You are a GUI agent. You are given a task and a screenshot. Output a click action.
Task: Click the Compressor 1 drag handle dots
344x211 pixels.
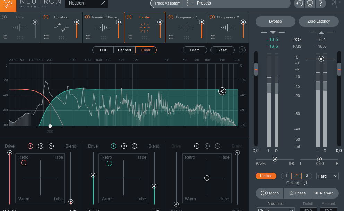[186, 38]
